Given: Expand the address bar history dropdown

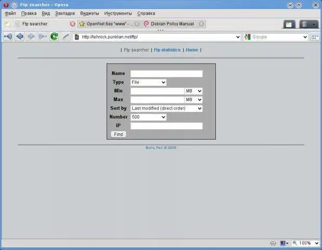Looking at the screenshot, I should [238, 37].
